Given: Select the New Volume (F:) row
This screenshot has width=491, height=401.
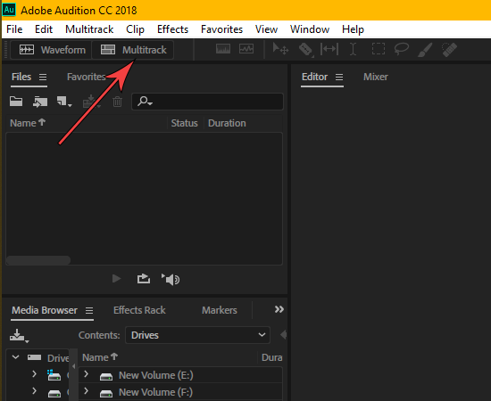Looking at the screenshot, I should click(180, 392).
